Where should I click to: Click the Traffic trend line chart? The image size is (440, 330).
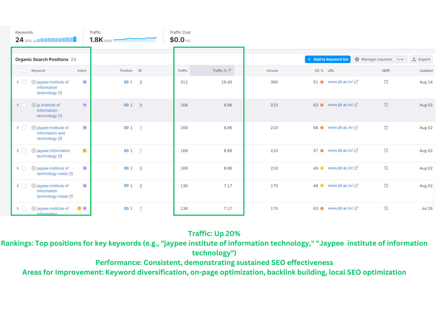coord(135,39)
